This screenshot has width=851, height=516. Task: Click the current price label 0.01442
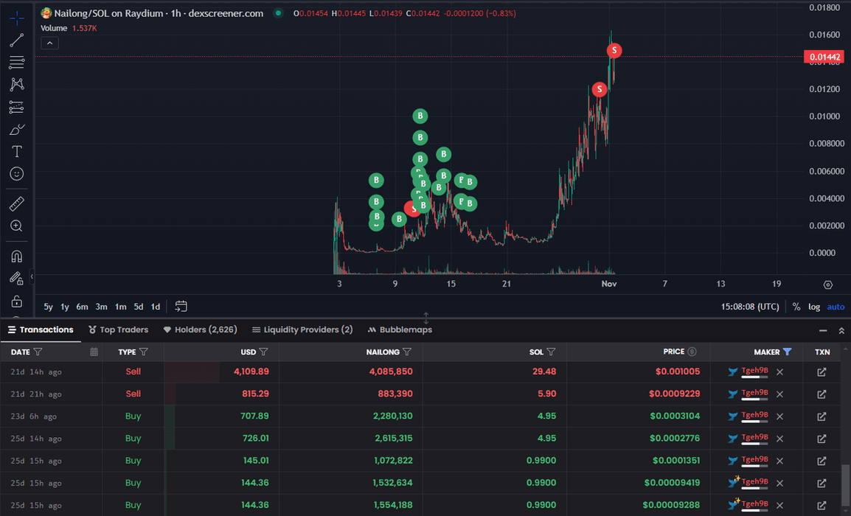tap(824, 57)
